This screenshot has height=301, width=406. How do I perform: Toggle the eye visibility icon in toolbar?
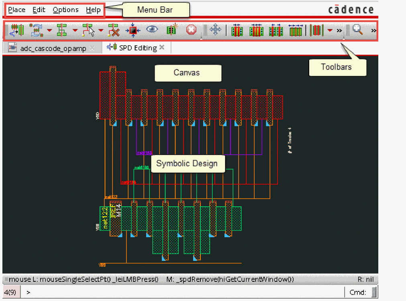point(152,30)
